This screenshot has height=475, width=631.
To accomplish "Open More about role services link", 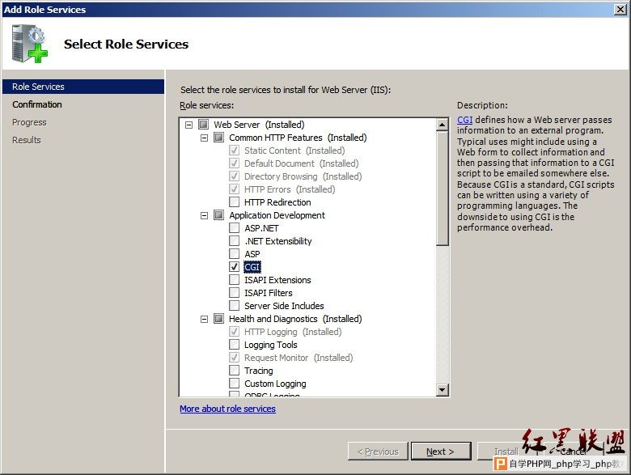I will [228, 409].
